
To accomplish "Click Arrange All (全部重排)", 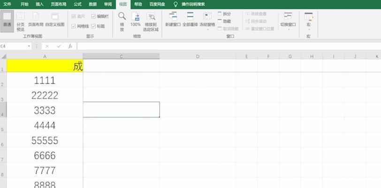I will tap(190, 19).
